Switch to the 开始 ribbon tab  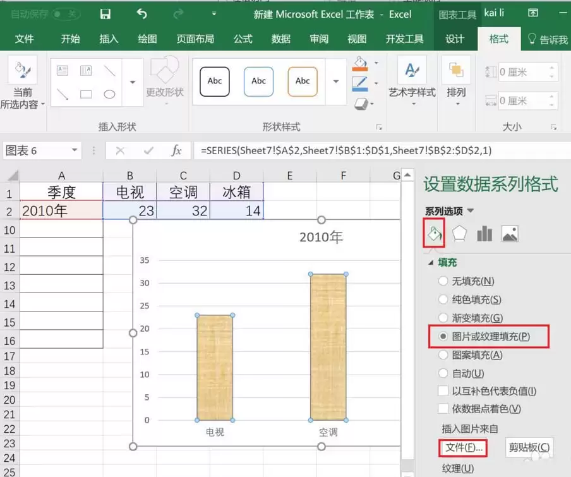coord(70,39)
